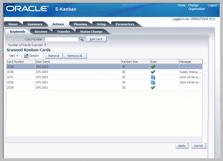223x161 pixels.
Task: Switch to the Transfer sub-tab
Action: pos(64,32)
